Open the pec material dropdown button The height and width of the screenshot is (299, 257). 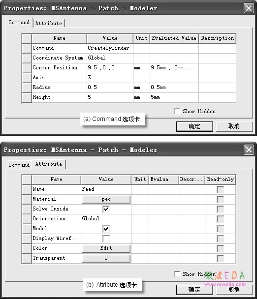(x=106, y=199)
